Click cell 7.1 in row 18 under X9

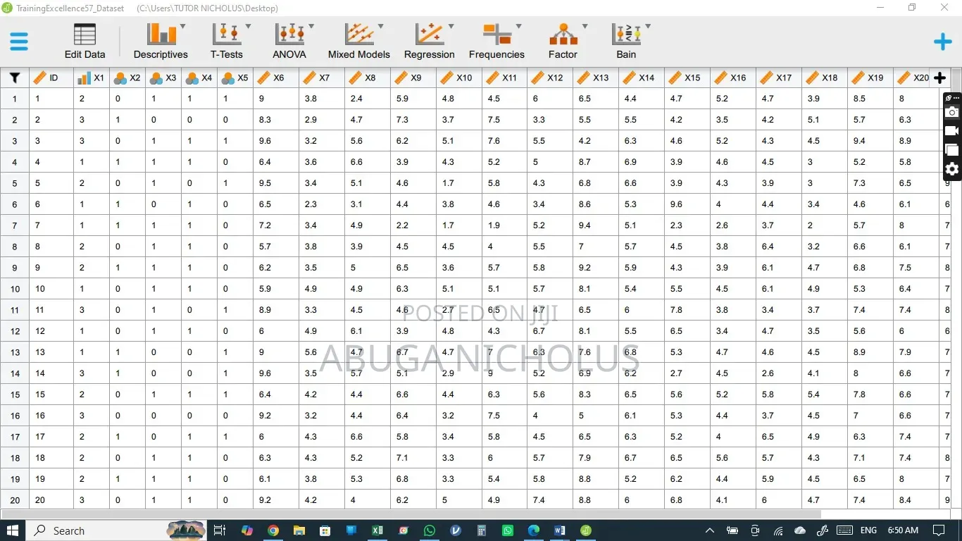413,458
